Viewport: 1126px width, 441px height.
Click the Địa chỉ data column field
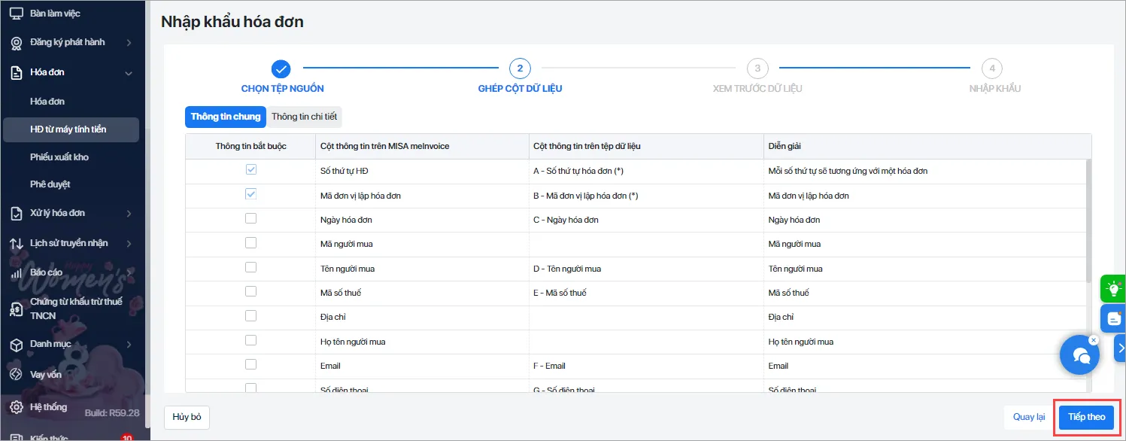(645, 318)
